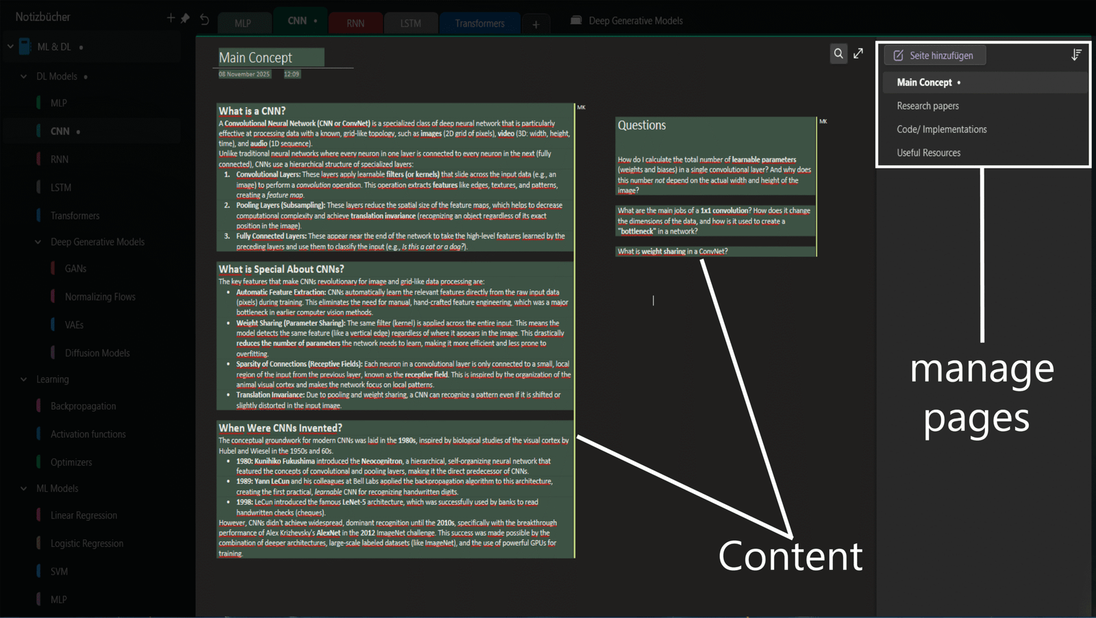Switch to the RNN section tab
Viewport: 1096px width, 618px height.
[355, 23]
